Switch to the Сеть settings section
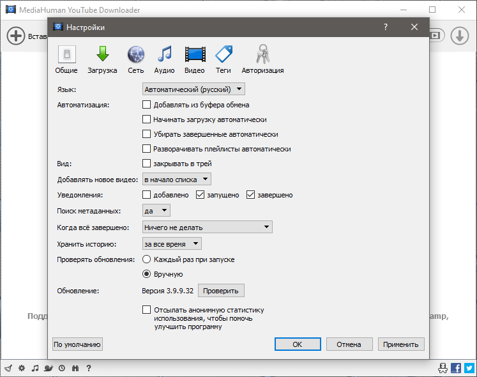Screen dimensions: 477x377 coord(135,59)
